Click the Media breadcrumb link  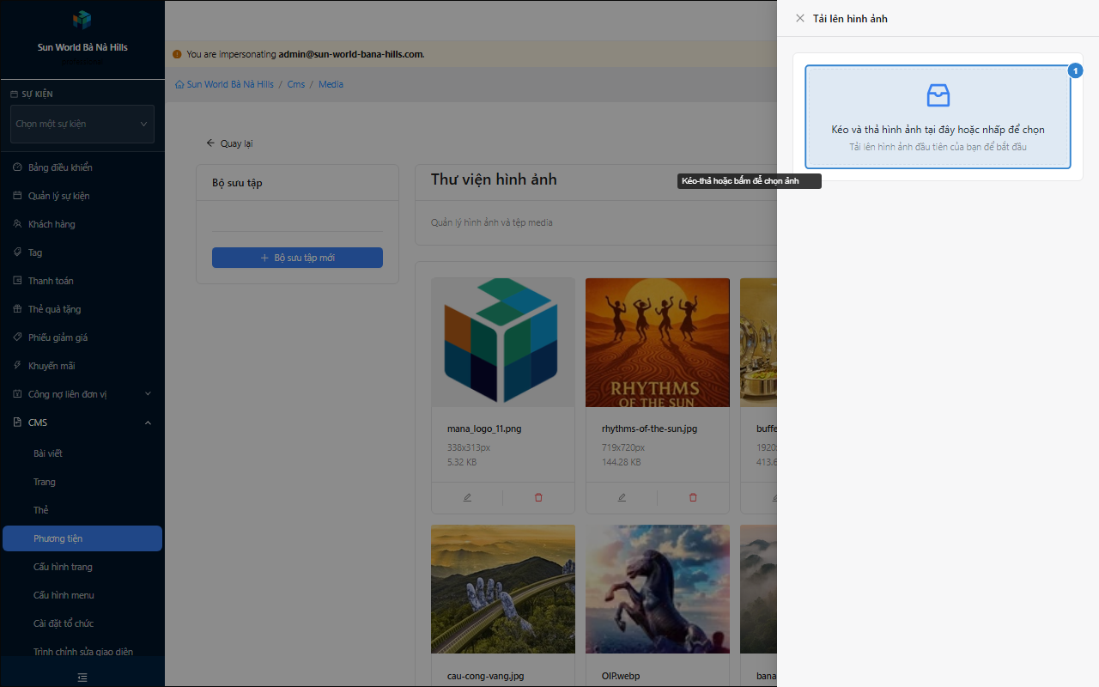pos(331,84)
